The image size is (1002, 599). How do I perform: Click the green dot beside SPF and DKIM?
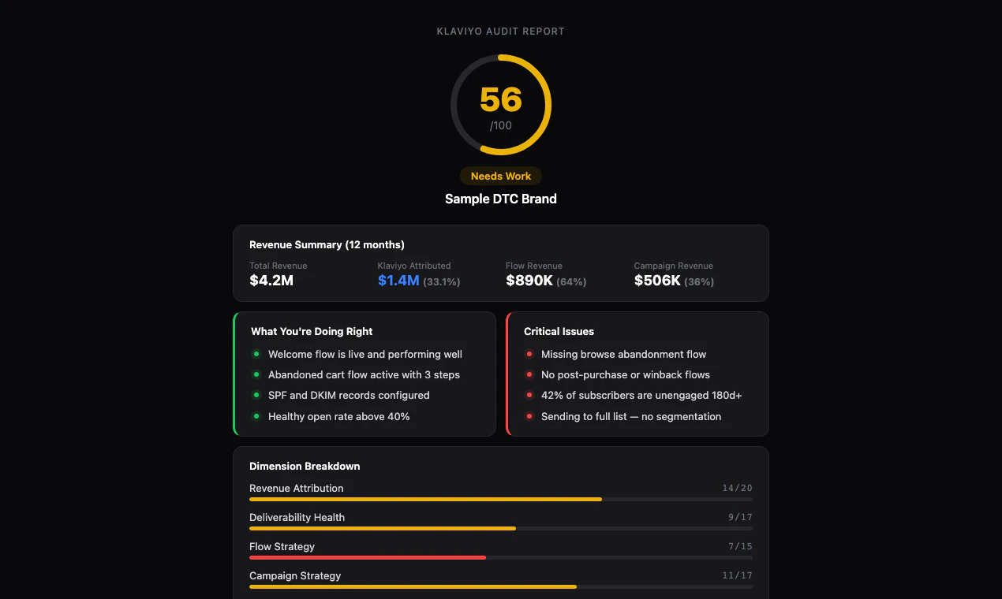tap(256, 396)
